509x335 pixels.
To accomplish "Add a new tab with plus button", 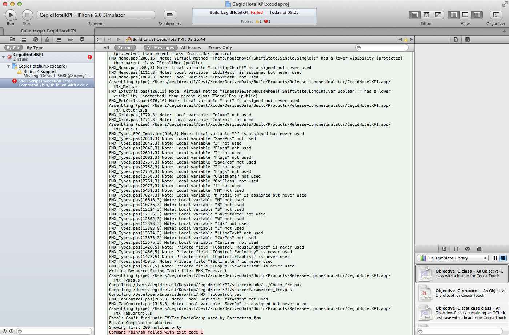I will click(x=504, y=31).
